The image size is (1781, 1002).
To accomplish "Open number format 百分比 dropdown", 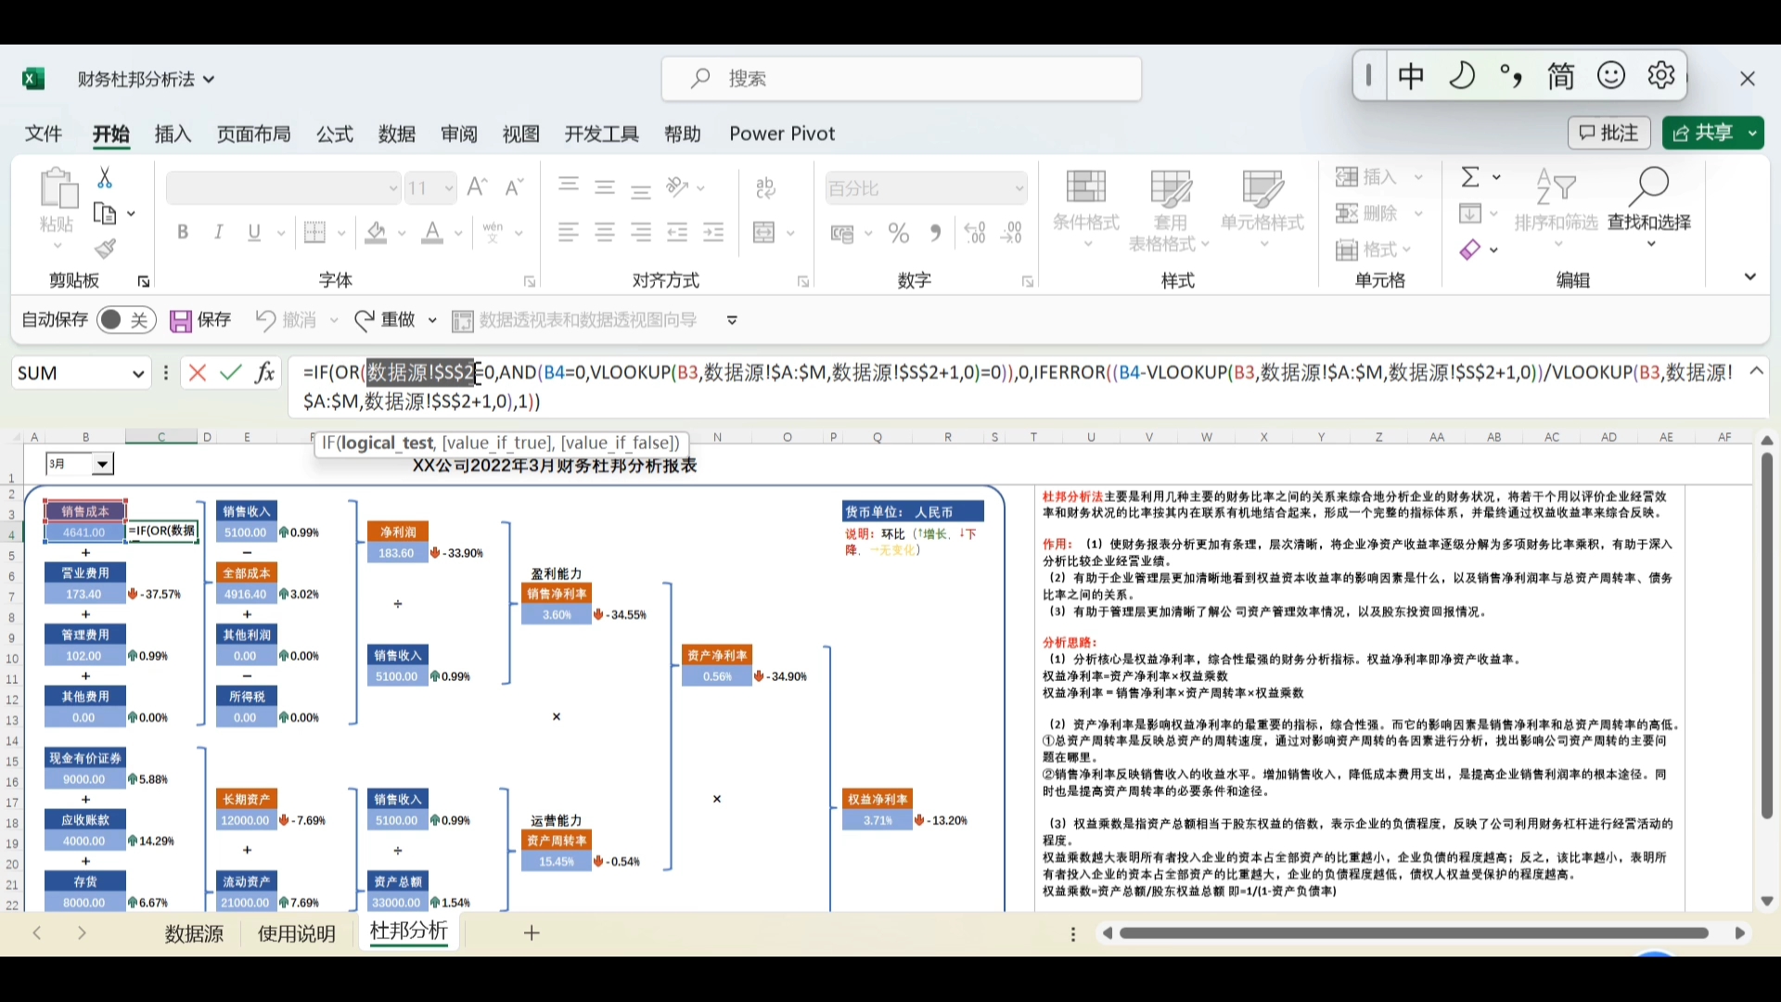I will tap(1019, 188).
